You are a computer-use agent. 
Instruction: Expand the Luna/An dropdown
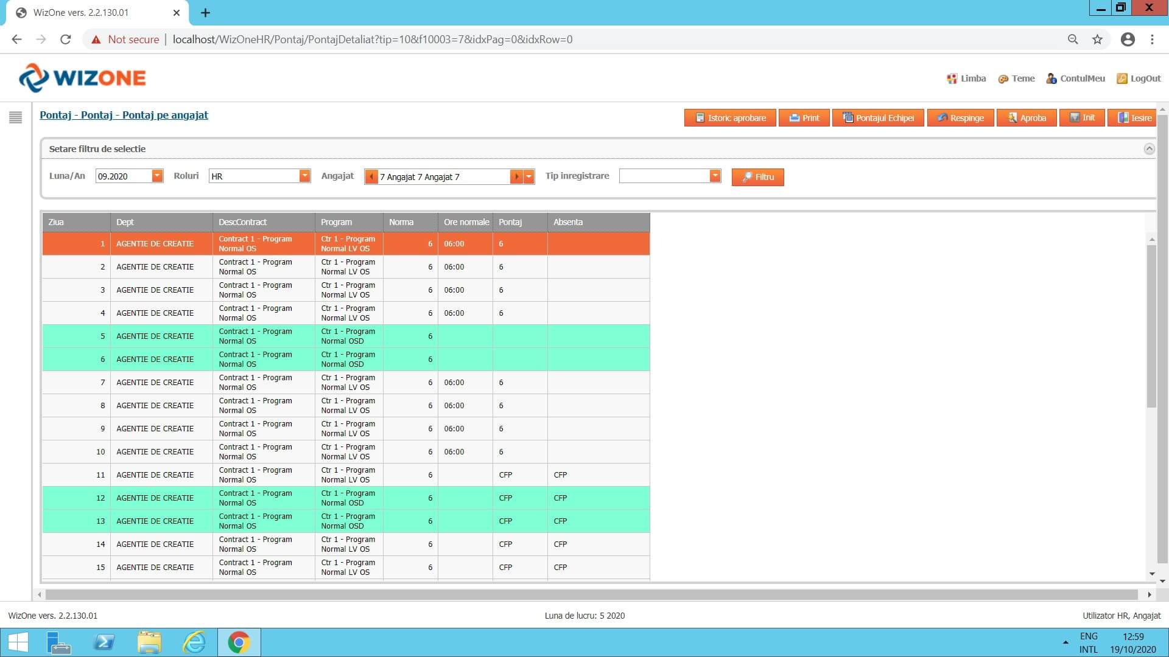click(x=157, y=176)
